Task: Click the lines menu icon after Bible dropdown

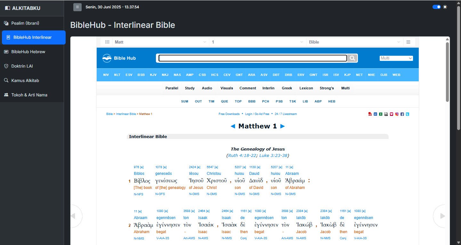Action: coord(408,42)
